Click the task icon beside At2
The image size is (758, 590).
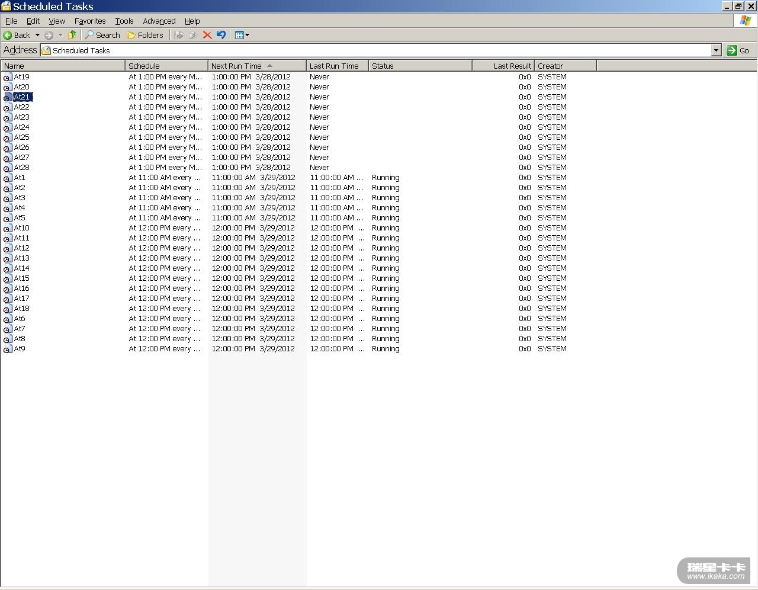(x=8, y=188)
